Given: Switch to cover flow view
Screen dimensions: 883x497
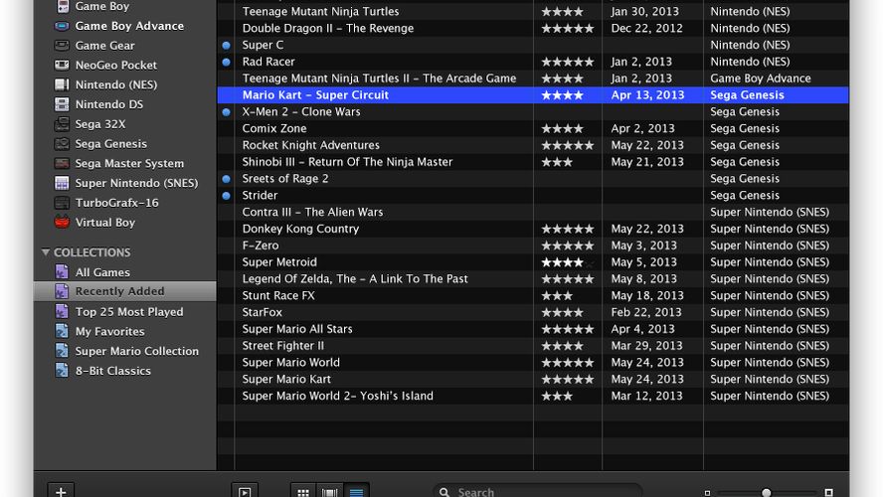Looking at the screenshot, I should [x=330, y=491].
